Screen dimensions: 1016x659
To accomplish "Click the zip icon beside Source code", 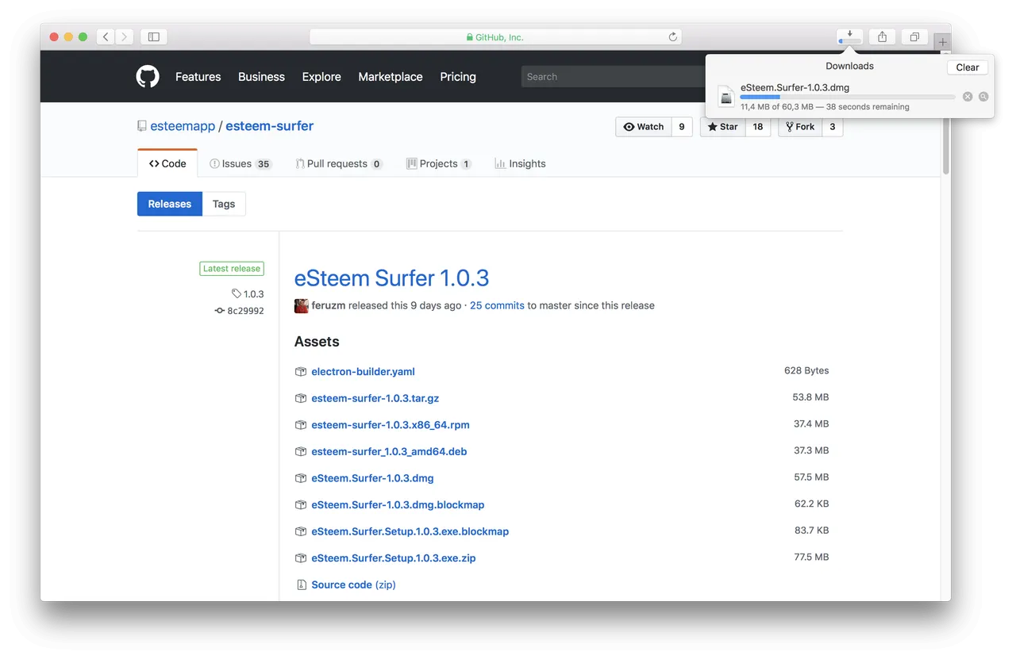I will 301,584.
